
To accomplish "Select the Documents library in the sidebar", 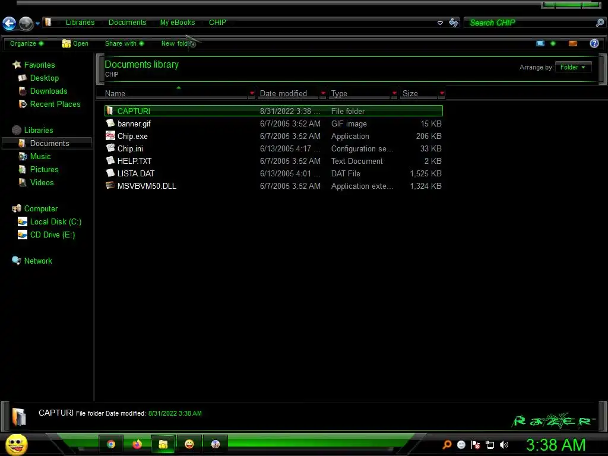I will tap(47, 143).
